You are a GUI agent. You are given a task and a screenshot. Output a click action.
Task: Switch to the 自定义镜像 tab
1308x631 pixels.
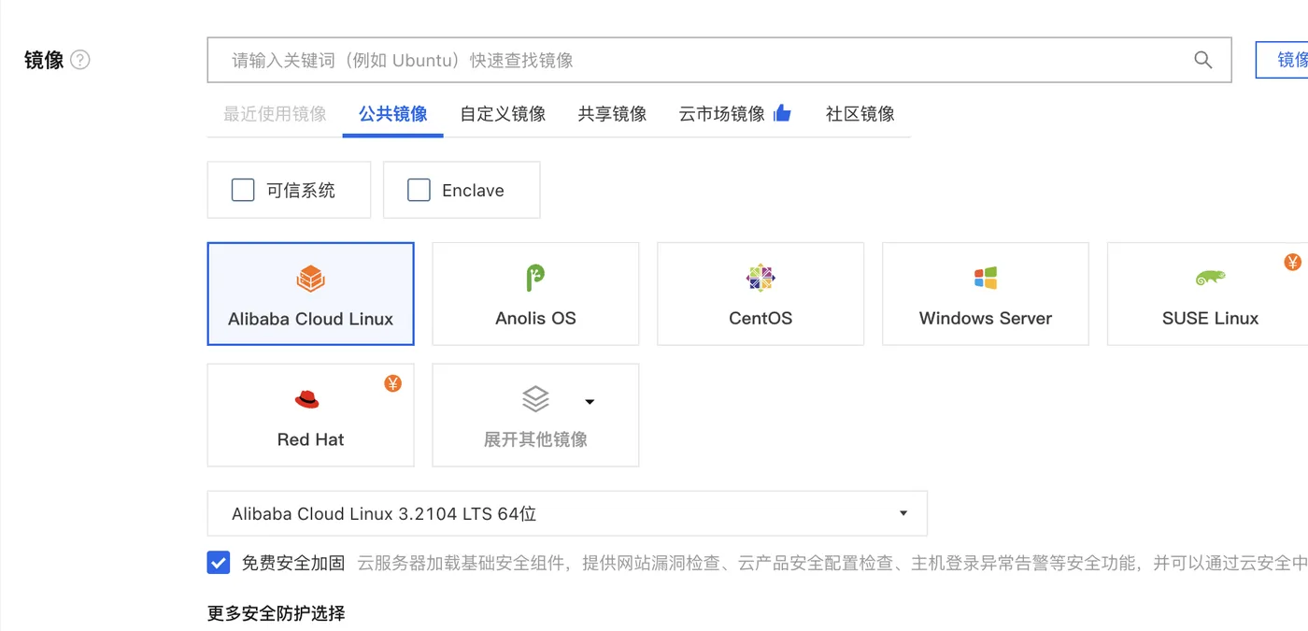(x=502, y=113)
